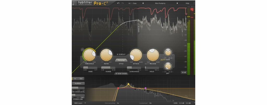Click the Audition button
This screenshot has height=105, width=267.
[x=78, y=84]
